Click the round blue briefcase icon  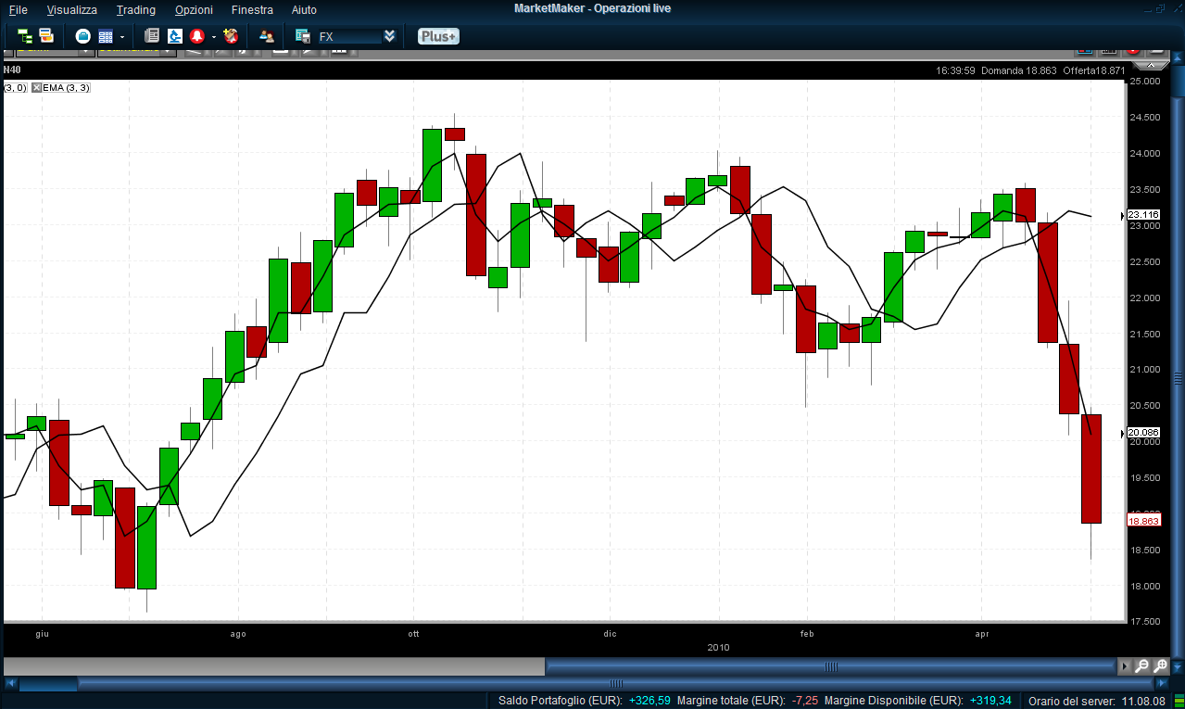point(83,36)
